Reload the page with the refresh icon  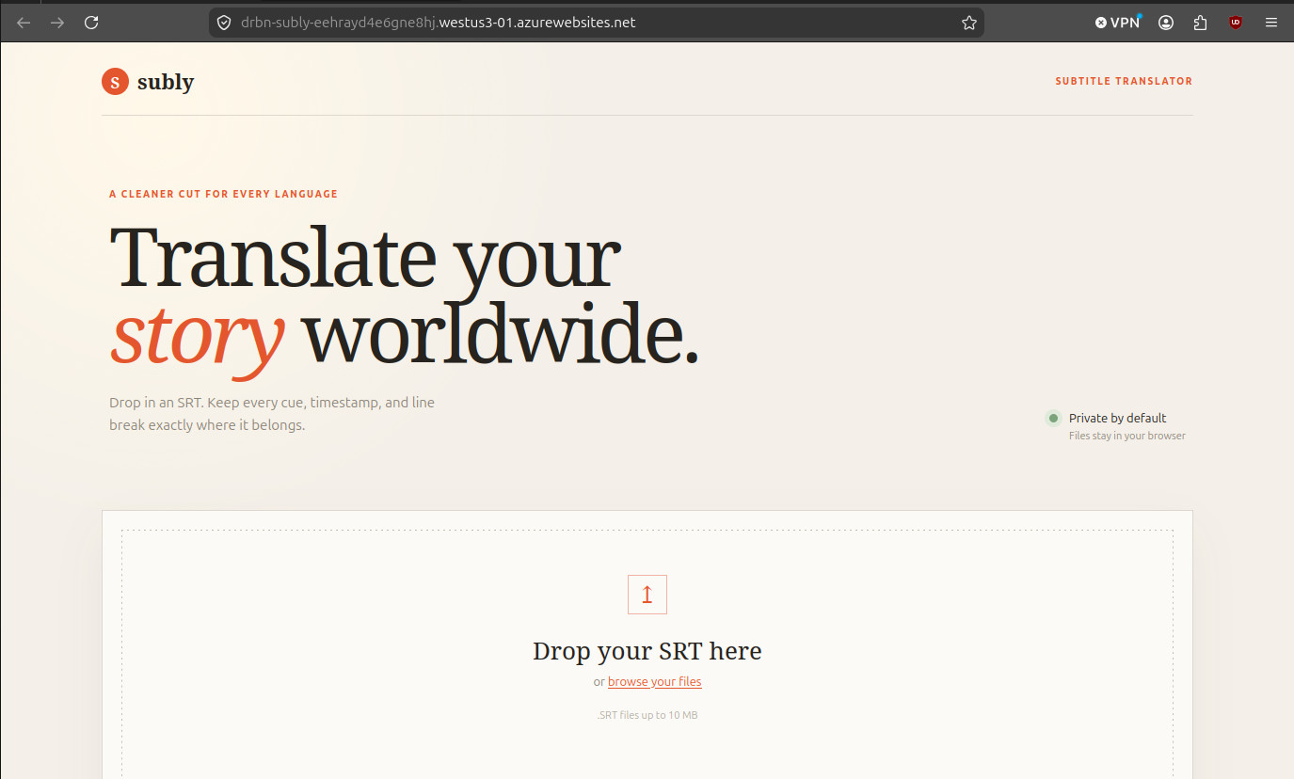[91, 23]
